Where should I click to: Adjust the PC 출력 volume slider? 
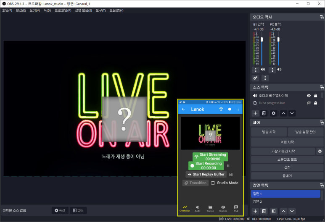pyautogui.click(x=278, y=39)
